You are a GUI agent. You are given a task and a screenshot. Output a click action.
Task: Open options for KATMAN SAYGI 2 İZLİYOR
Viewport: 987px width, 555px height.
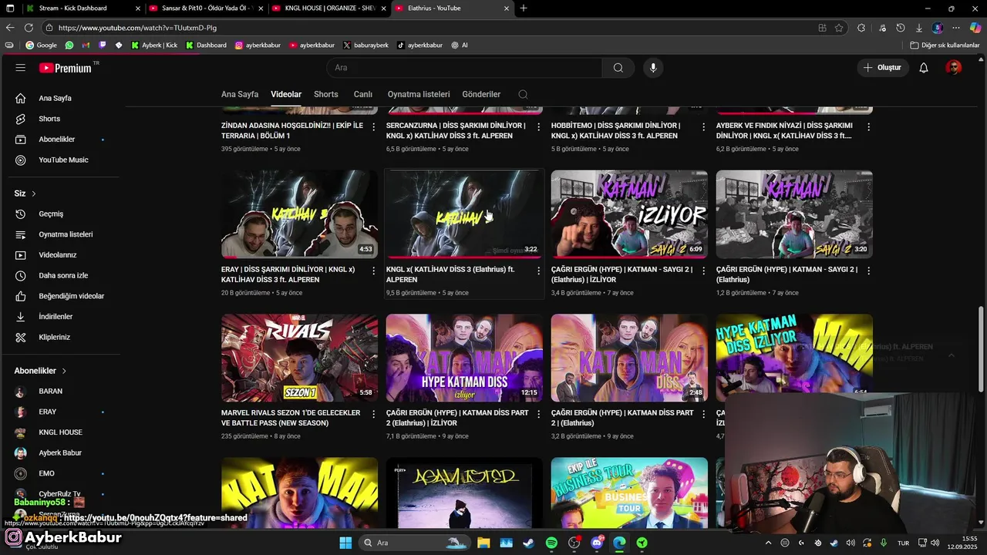(703, 271)
